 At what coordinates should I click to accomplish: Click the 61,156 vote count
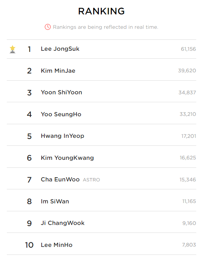188,49
